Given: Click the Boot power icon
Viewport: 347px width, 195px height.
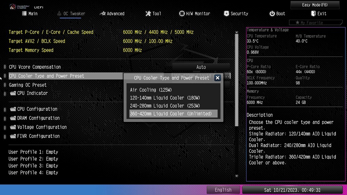Looking at the screenshot, I should click(x=272, y=14).
